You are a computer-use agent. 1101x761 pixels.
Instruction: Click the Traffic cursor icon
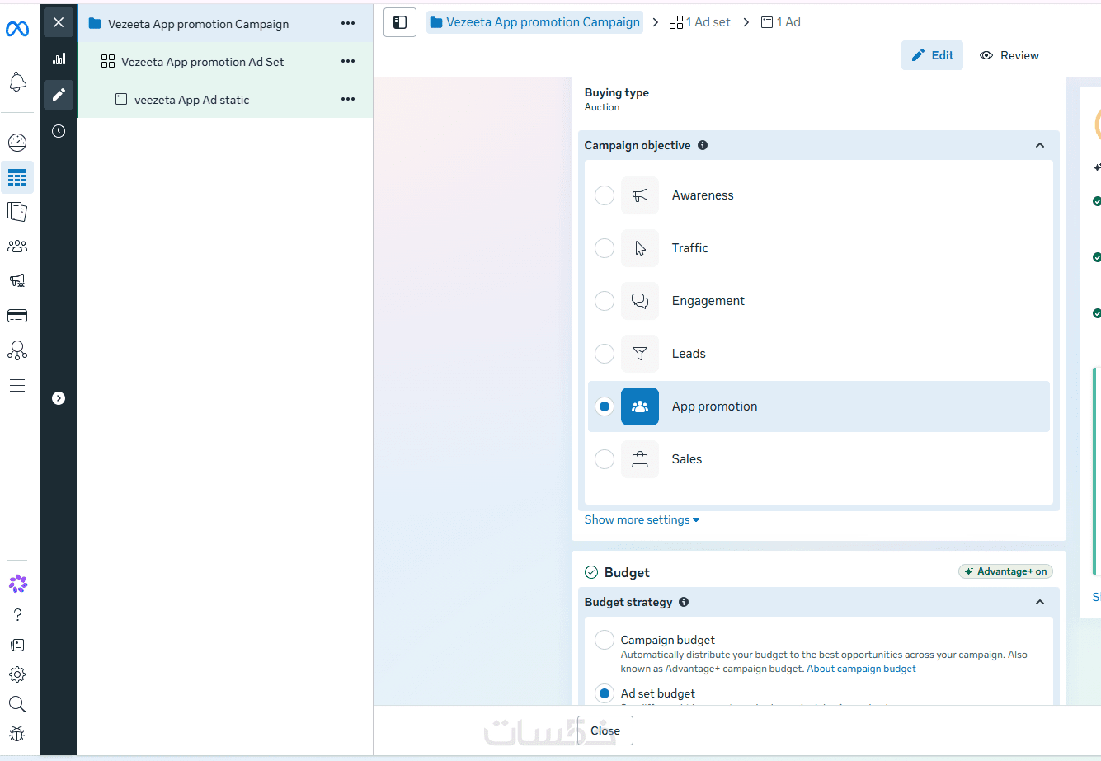[640, 248]
